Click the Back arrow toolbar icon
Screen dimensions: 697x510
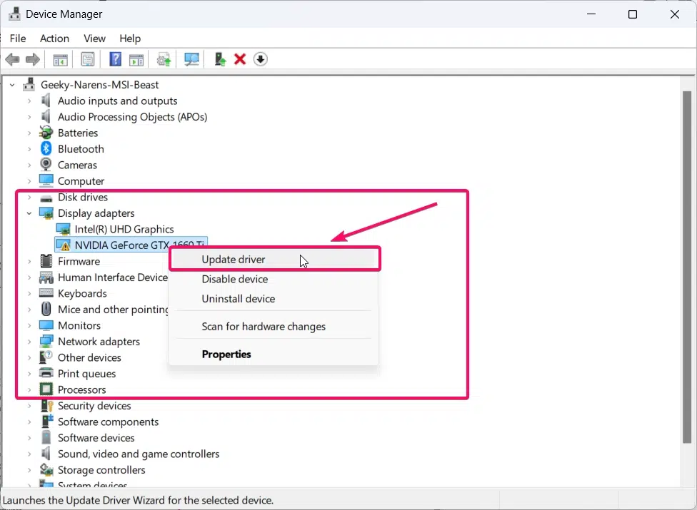click(x=12, y=59)
